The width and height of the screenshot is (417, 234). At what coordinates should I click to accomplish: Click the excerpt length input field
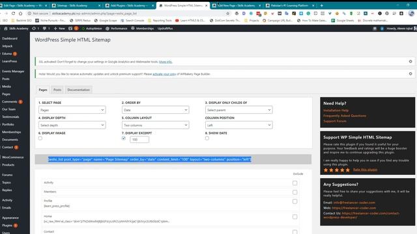(x=139, y=140)
